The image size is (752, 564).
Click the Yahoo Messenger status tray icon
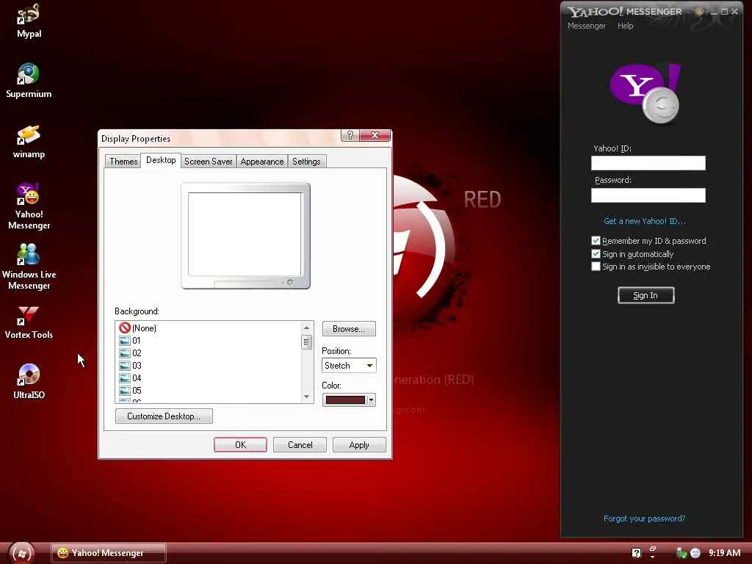coord(695,553)
